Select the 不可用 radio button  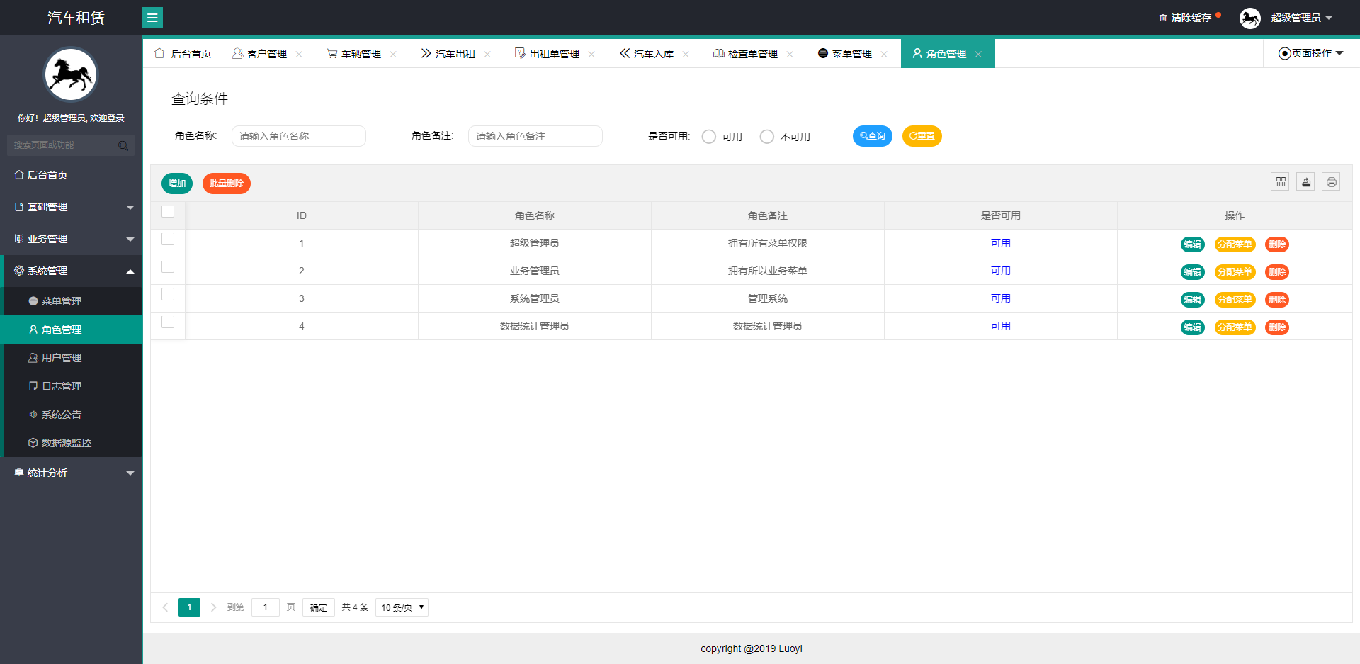coord(766,137)
